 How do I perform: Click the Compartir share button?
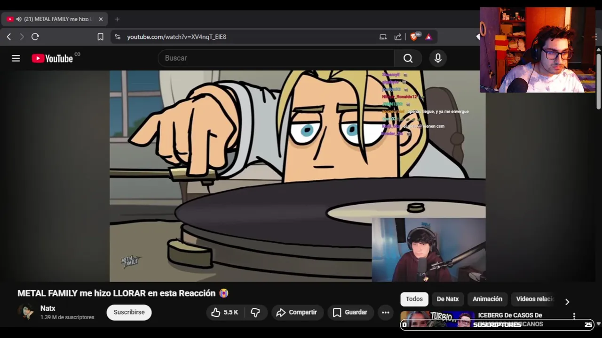point(297,312)
